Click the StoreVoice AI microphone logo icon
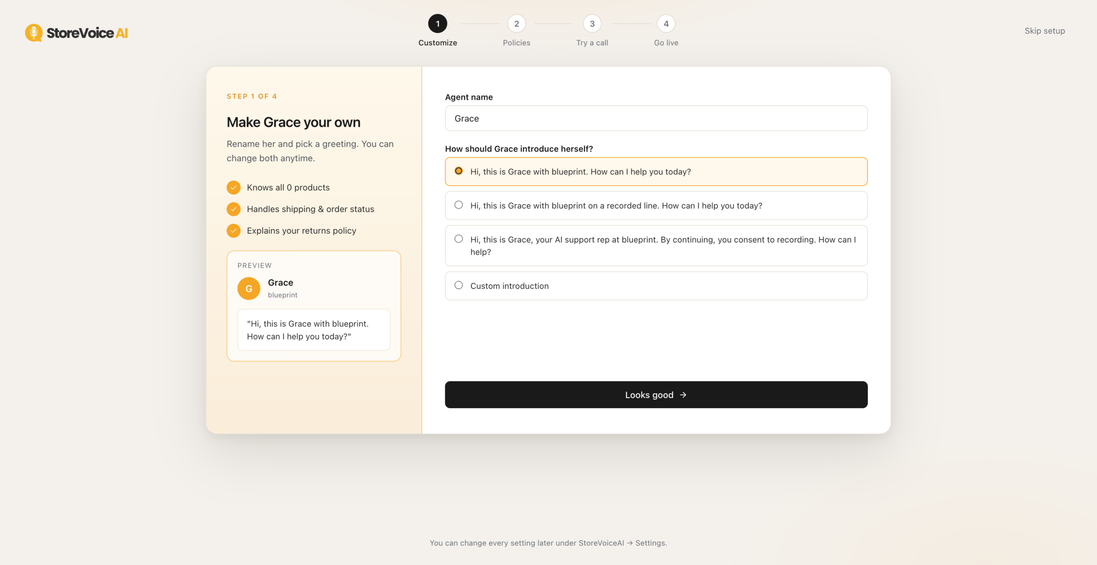This screenshot has height=565, width=1097. [x=33, y=33]
